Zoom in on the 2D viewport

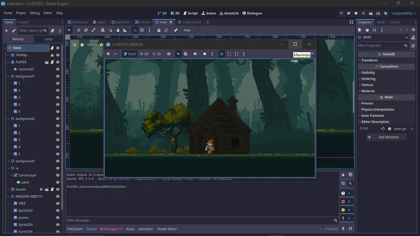click(102, 45)
